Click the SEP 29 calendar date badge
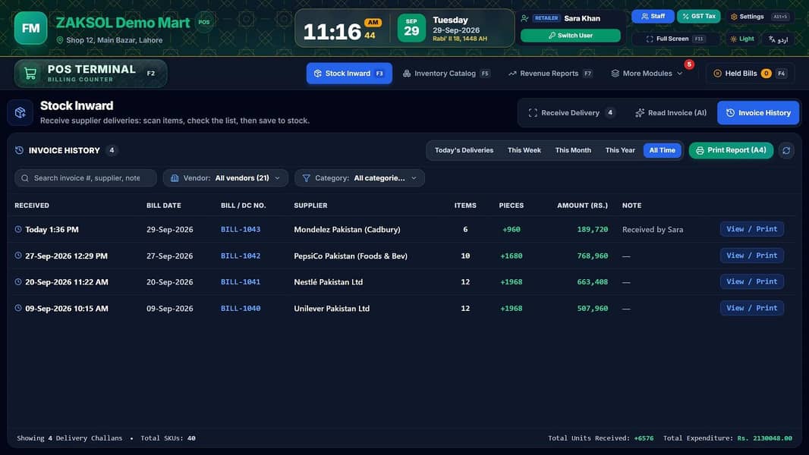 411,28
